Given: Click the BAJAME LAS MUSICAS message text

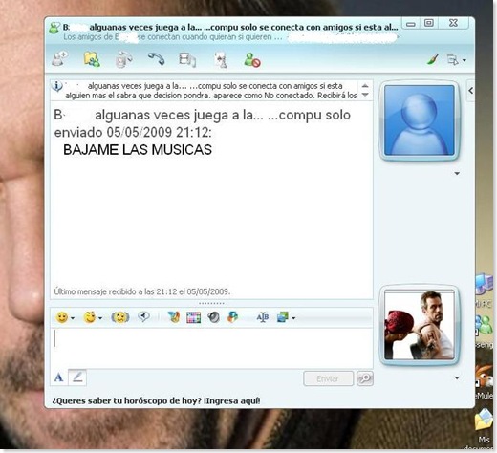Looking at the screenshot, I should point(138,150).
